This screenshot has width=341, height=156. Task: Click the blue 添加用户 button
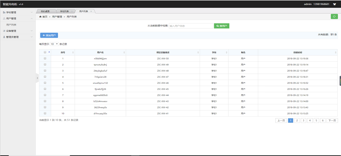(49, 35)
